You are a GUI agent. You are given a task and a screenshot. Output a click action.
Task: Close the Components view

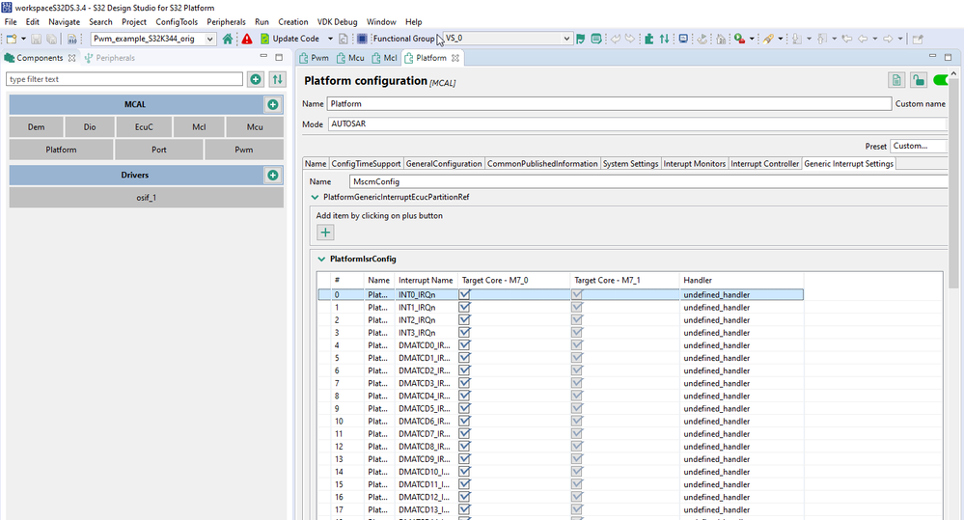pyautogui.click(x=72, y=58)
